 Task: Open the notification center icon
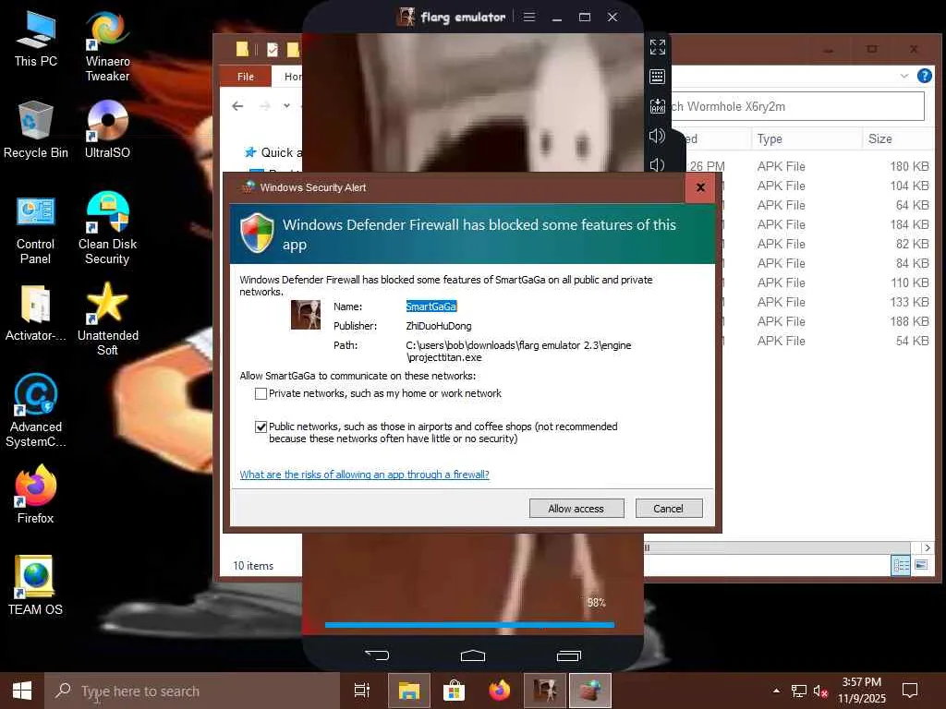(x=910, y=691)
